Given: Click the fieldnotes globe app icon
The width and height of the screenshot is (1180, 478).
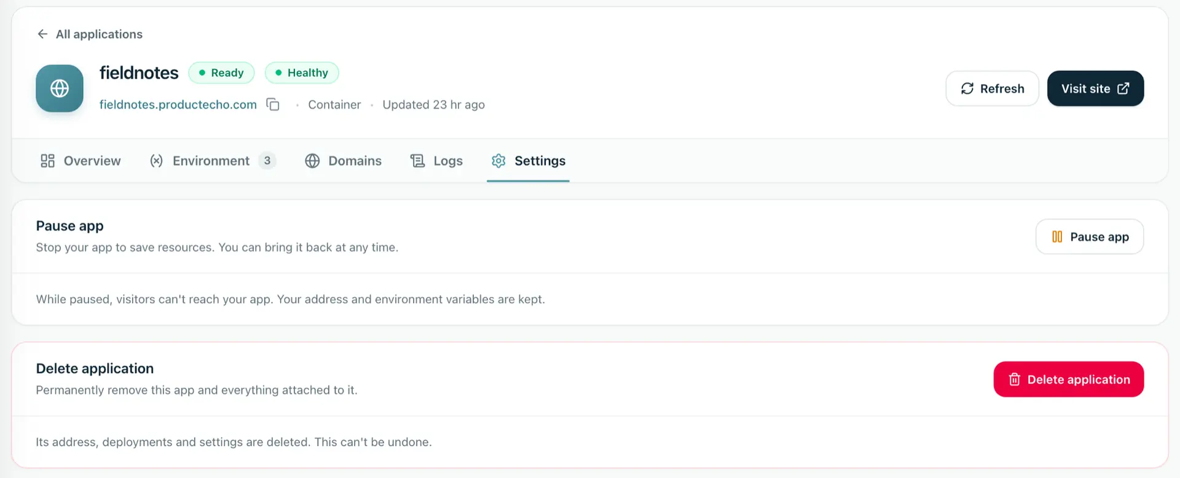Looking at the screenshot, I should (60, 88).
